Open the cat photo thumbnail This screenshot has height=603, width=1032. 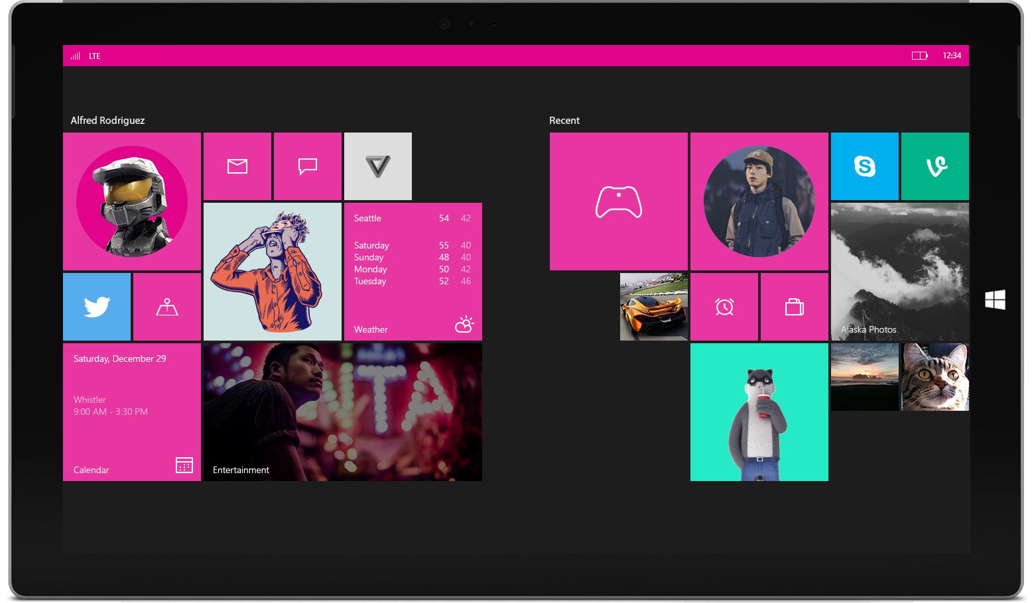click(x=935, y=376)
